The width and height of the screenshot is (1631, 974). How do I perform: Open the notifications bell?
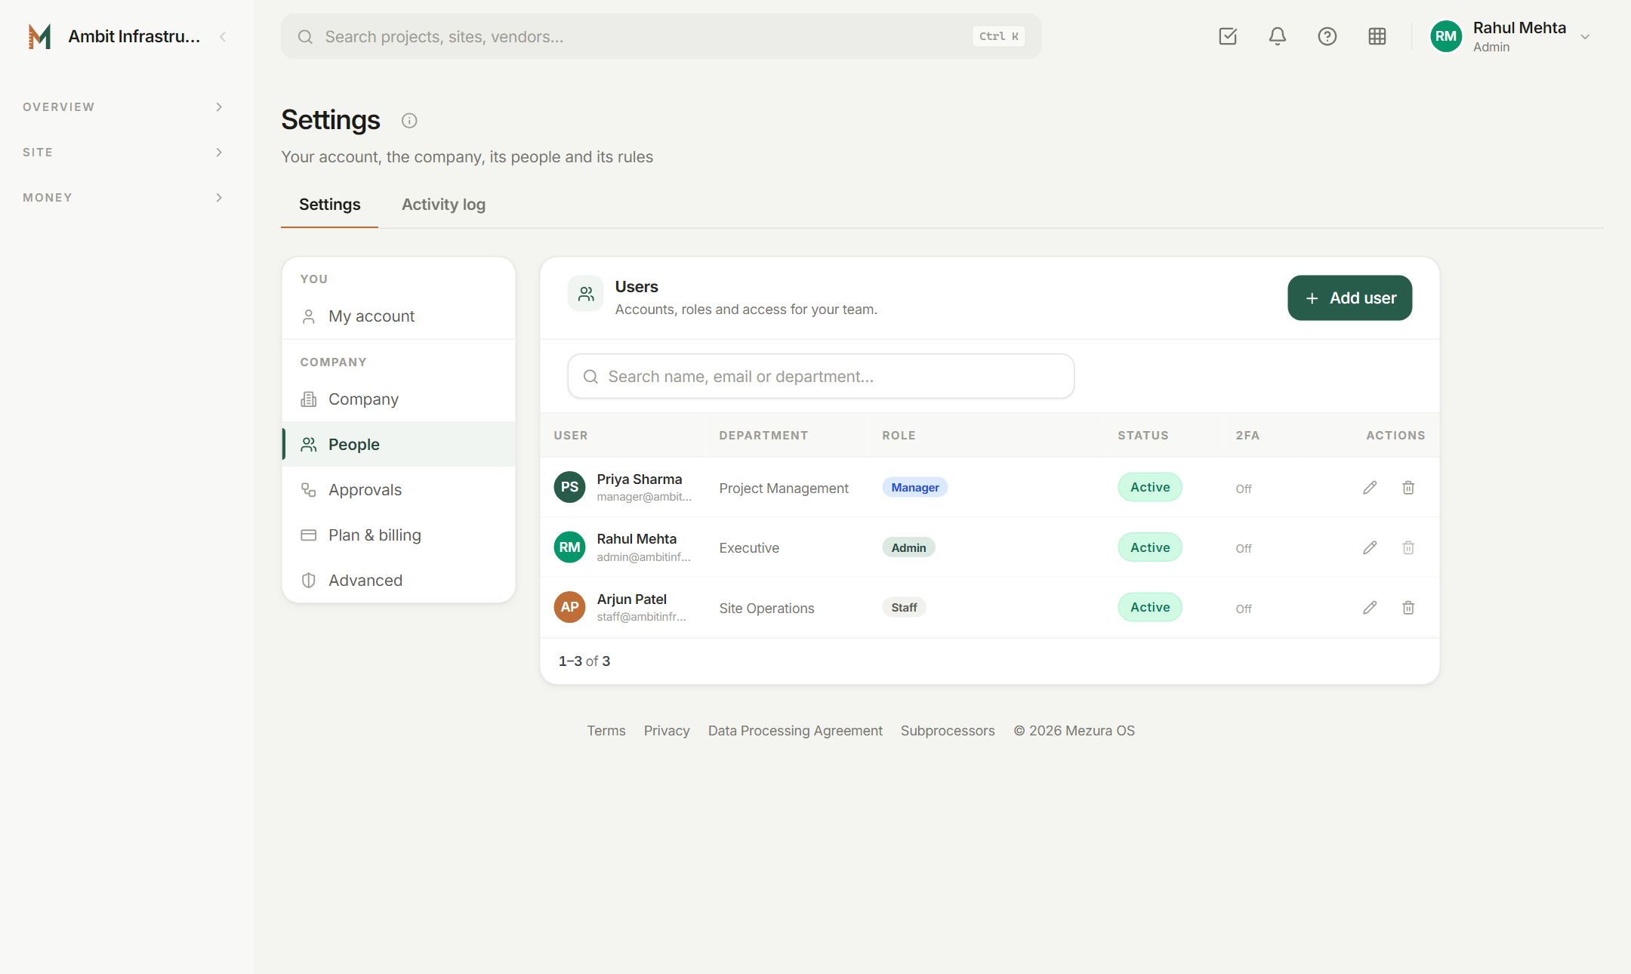1278,36
